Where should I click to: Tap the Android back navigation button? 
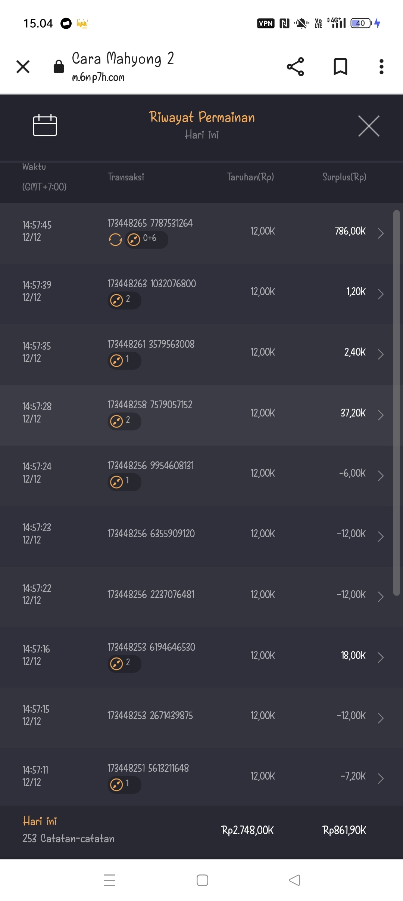click(294, 880)
